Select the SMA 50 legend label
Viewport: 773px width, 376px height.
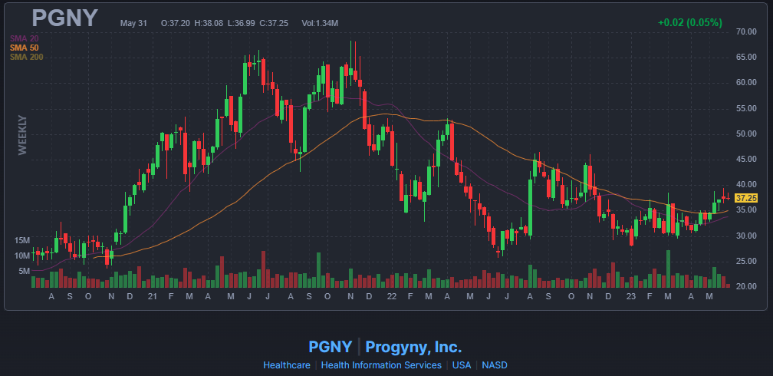pos(25,48)
